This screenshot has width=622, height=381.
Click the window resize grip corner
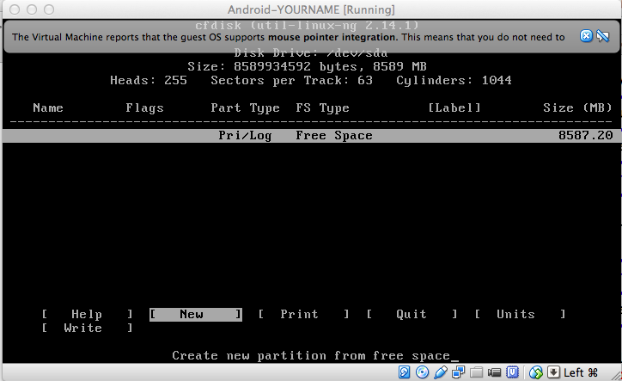616,375
